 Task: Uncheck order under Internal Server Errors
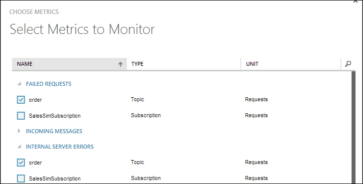[x=21, y=163]
